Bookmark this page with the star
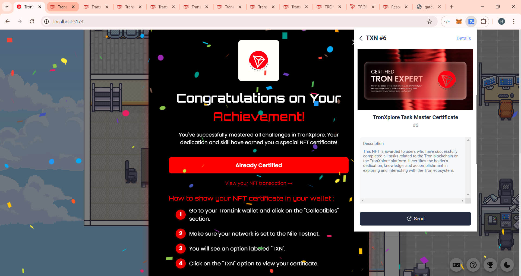The height and width of the screenshot is (276, 521). coord(430,22)
